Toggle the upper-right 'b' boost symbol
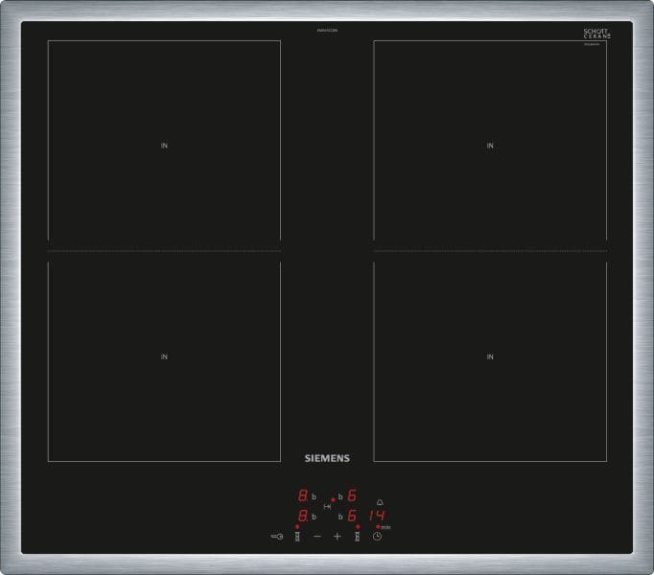The height and width of the screenshot is (575, 654). click(x=340, y=496)
